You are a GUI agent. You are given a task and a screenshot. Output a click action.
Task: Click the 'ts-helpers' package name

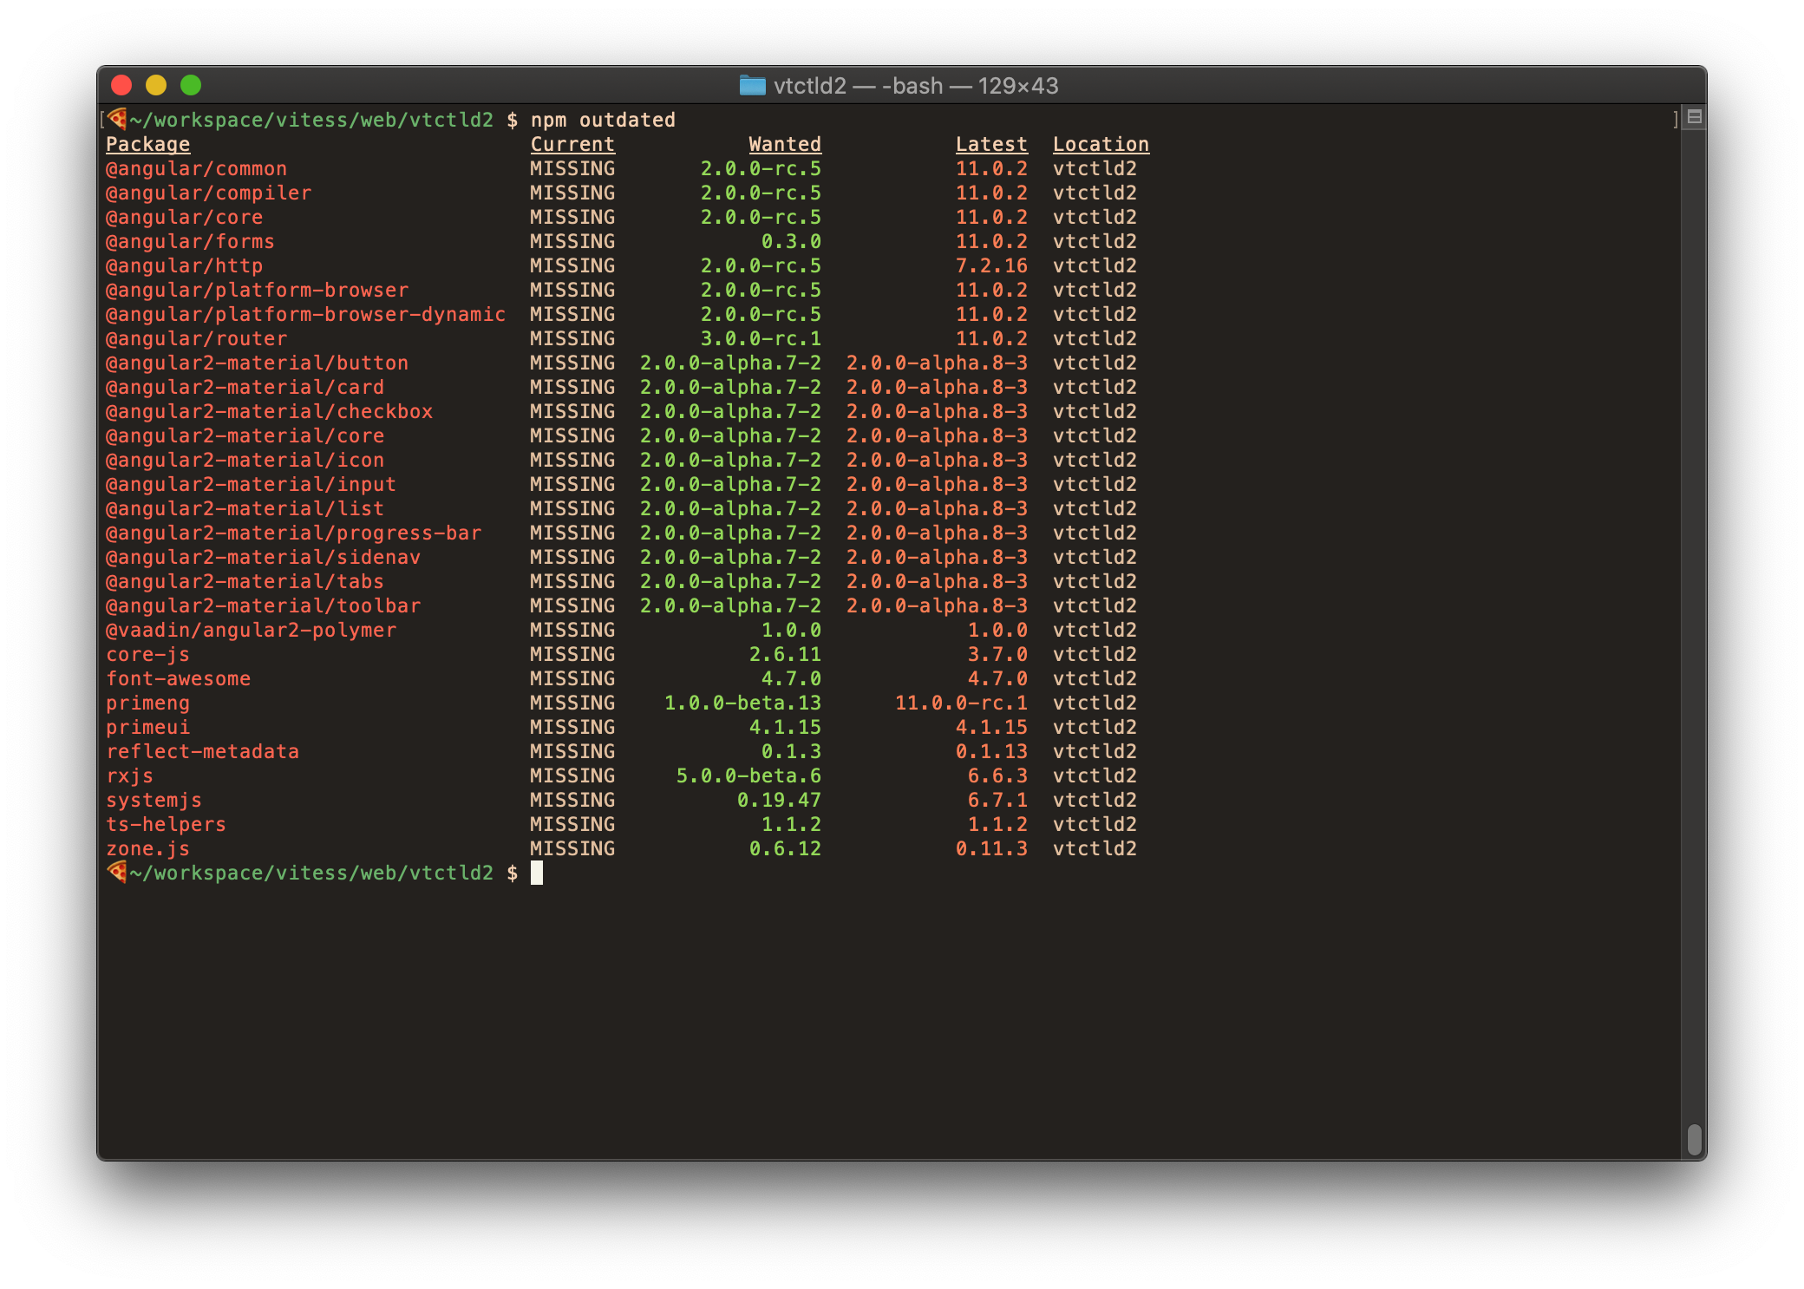click(167, 824)
